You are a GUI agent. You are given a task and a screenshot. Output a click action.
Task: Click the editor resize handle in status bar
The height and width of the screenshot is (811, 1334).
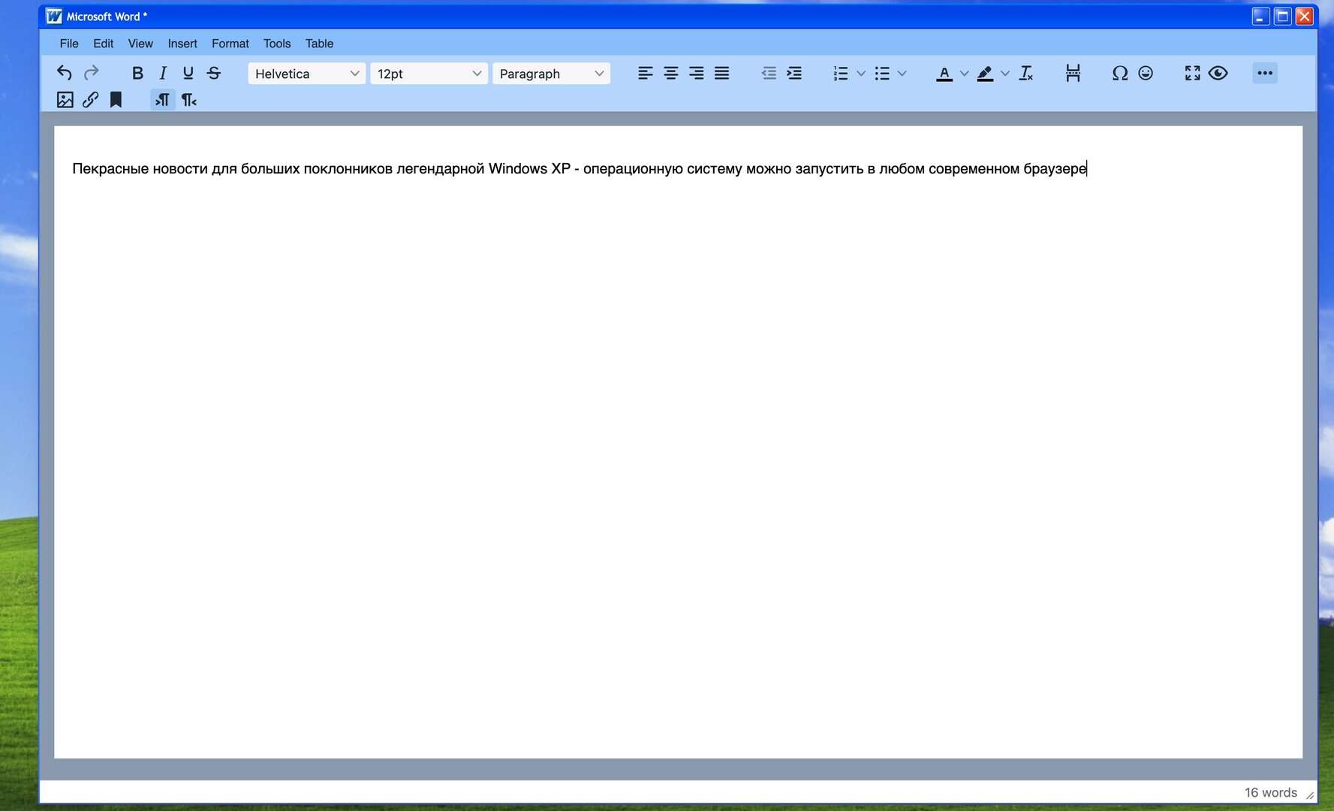point(1310,794)
